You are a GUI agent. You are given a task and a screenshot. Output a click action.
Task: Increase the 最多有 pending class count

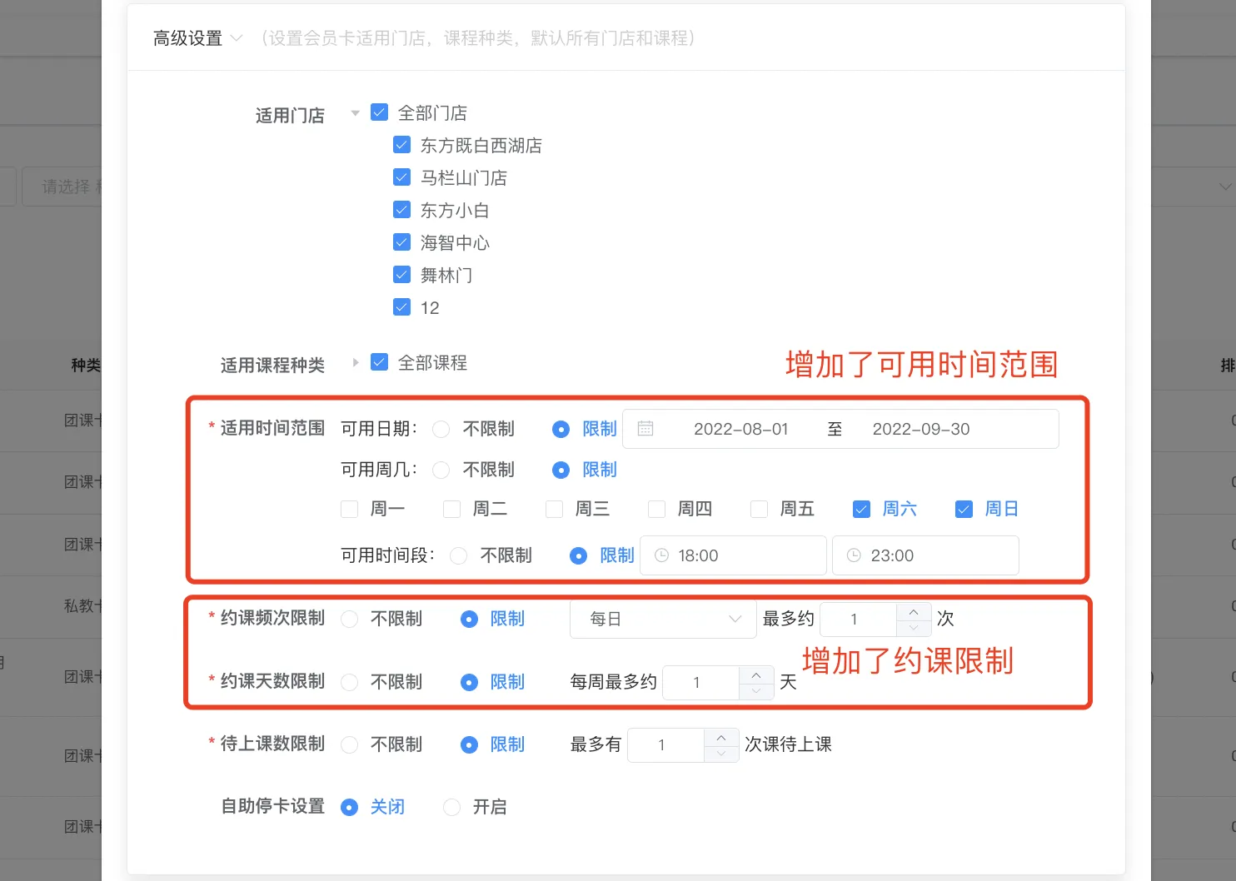pos(721,737)
